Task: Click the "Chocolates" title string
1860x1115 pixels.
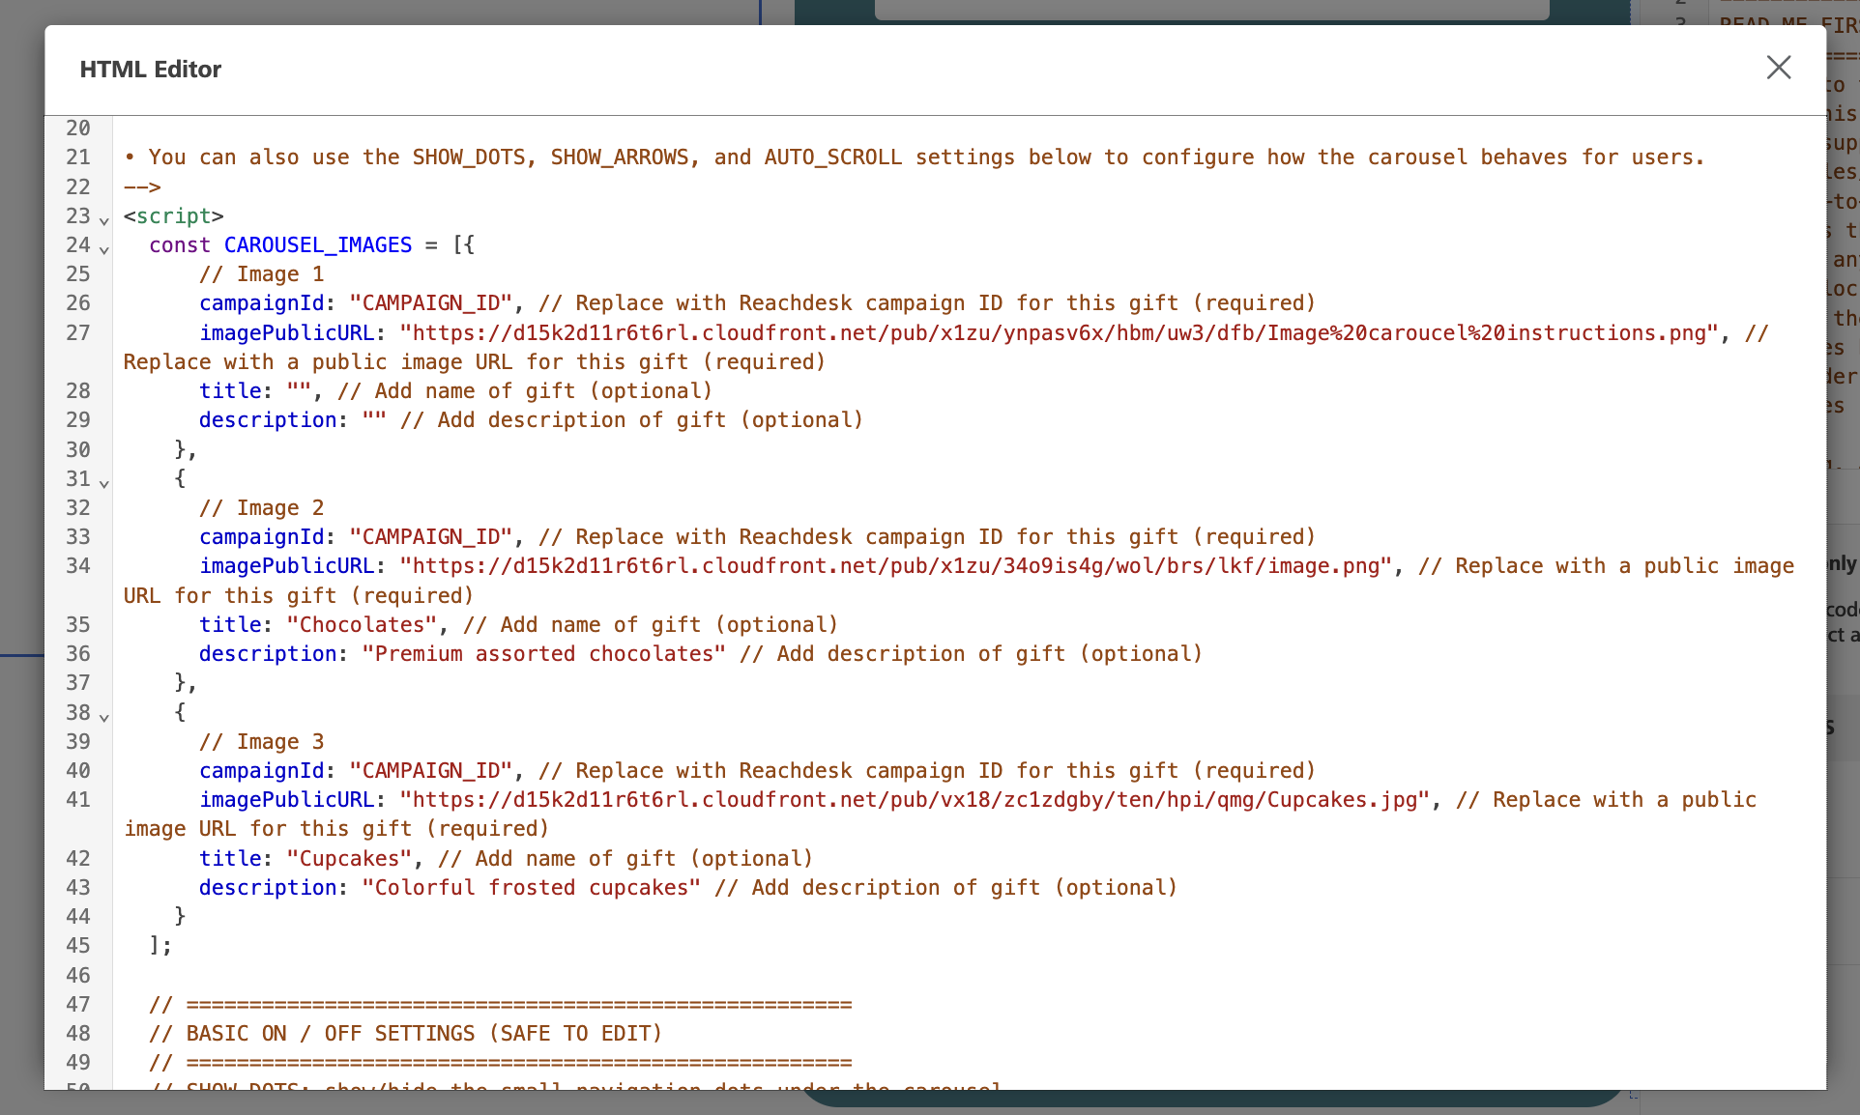Action: coord(362,625)
